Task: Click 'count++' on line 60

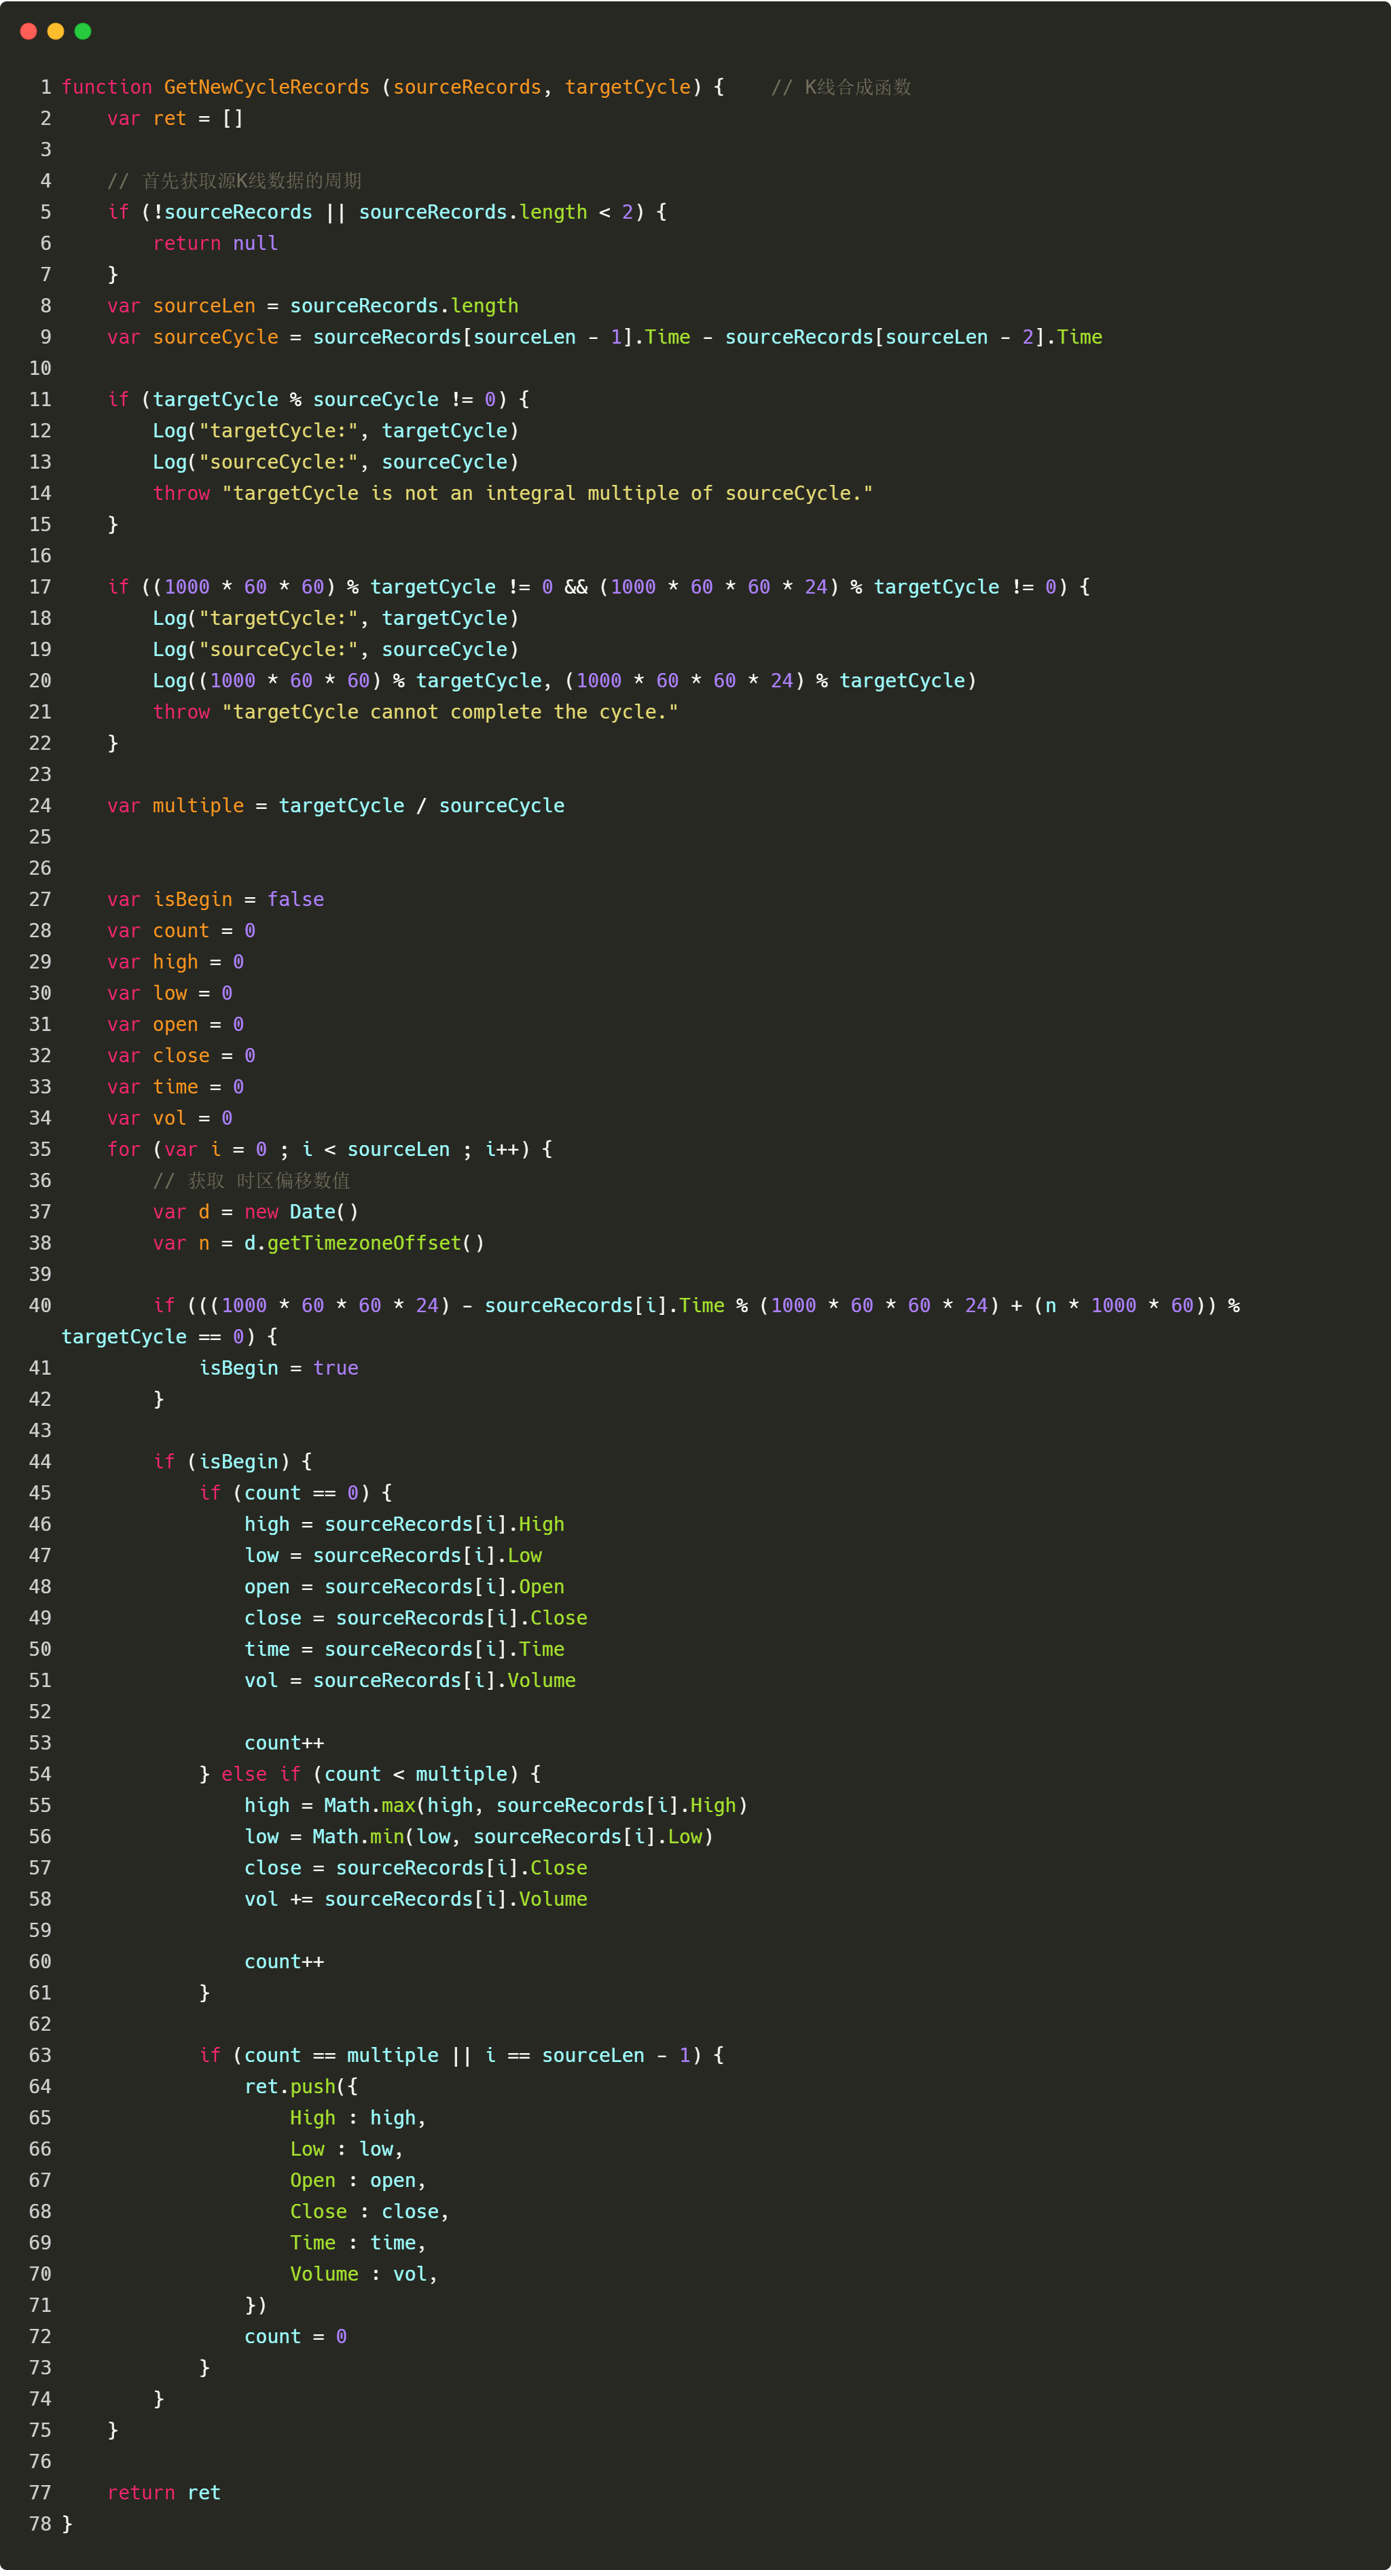Action: (285, 1962)
